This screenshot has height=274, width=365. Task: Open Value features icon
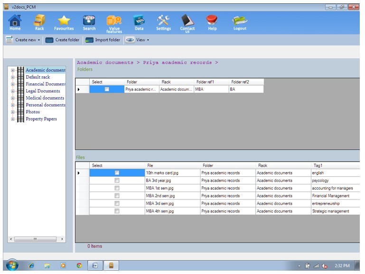click(x=114, y=21)
